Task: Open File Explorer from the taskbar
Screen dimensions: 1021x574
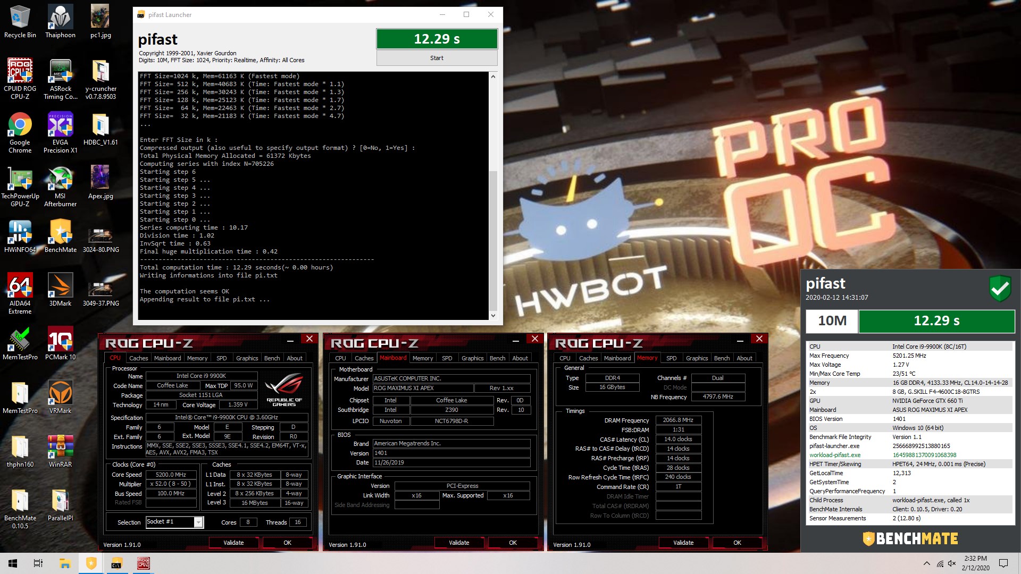Action: pyautogui.click(x=65, y=563)
